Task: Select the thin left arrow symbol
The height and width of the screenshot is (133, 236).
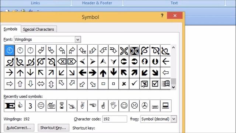Action: [x=166, y=62]
